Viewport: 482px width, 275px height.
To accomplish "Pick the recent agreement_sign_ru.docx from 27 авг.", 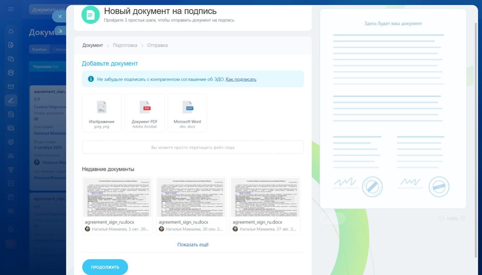I will coord(265,206).
